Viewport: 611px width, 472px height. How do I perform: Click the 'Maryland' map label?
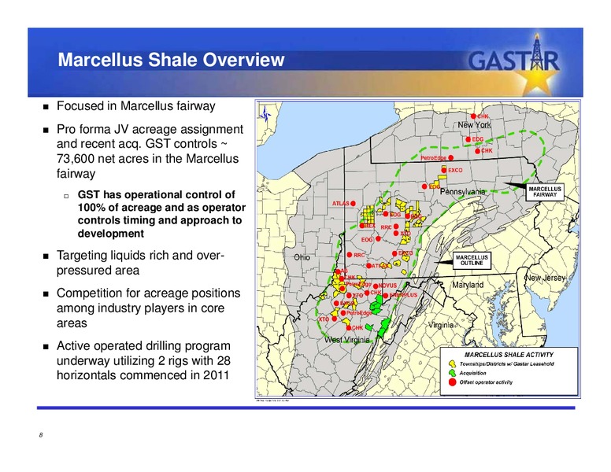[x=468, y=285]
